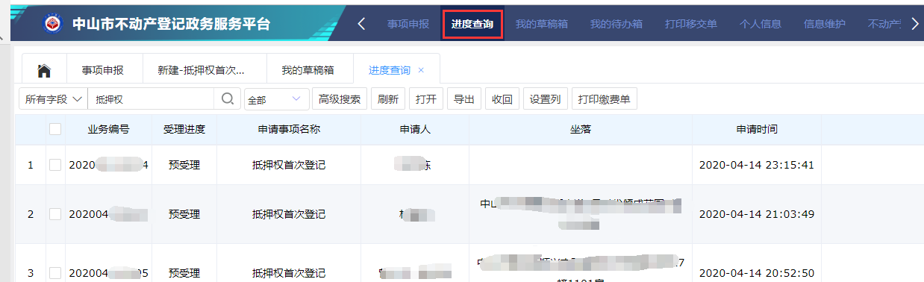Click the home icon tab
The height and width of the screenshot is (282, 924).
44,71
